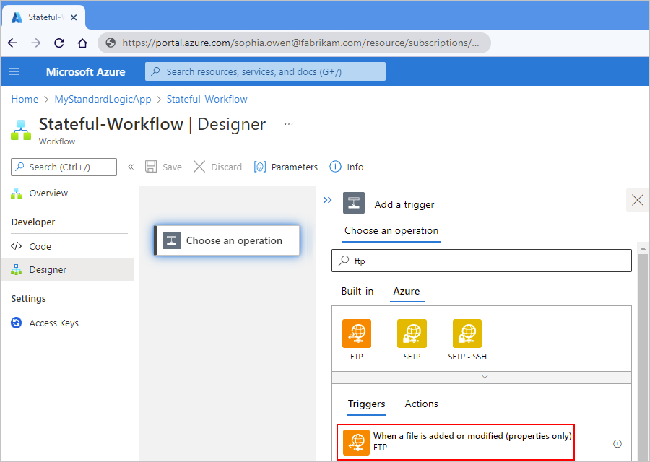
Task: Click the ftp search input field
Action: pyautogui.click(x=481, y=260)
